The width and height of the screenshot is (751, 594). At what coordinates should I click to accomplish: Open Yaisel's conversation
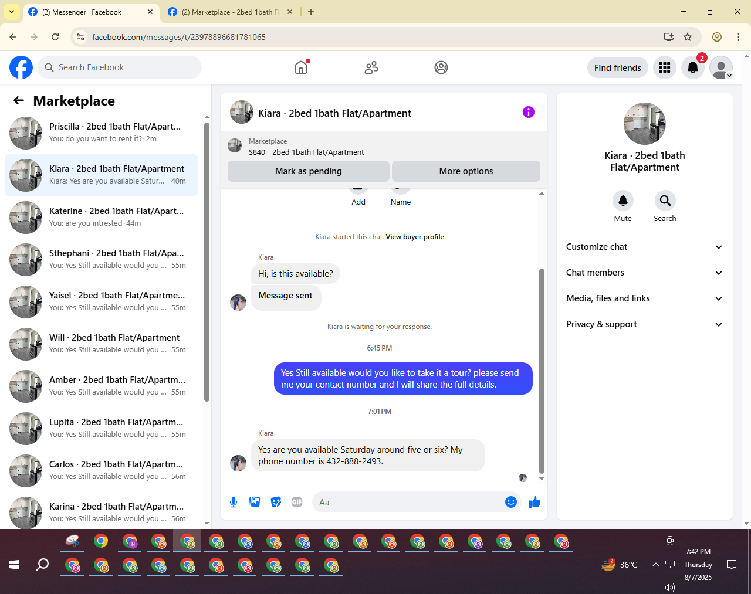[x=101, y=302]
